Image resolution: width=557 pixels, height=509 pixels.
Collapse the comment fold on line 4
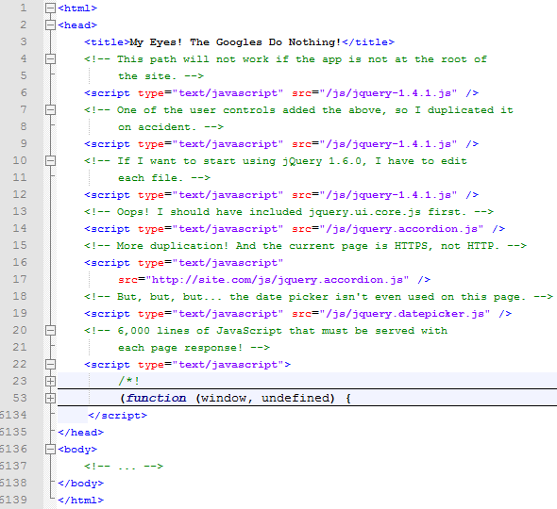coord(50,58)
